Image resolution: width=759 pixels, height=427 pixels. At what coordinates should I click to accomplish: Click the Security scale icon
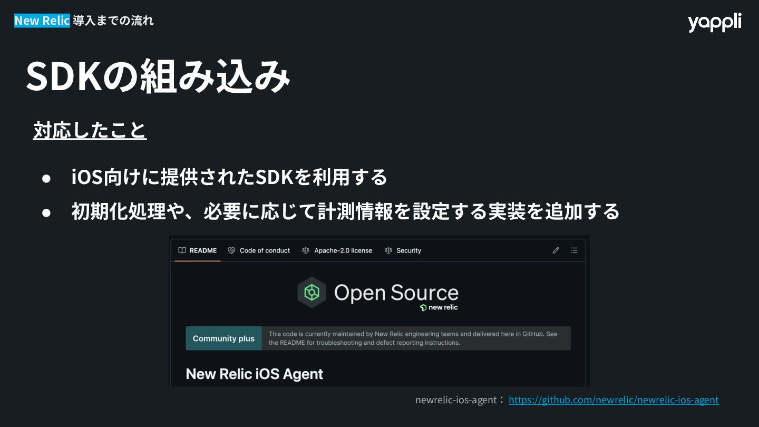pyautogui.click(x=388, y=250)
